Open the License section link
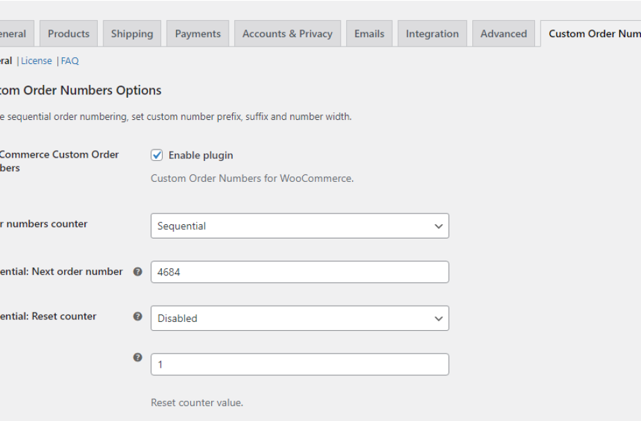Screen dimensions: 641x421 pyautogui.click(x=36, y=61)
